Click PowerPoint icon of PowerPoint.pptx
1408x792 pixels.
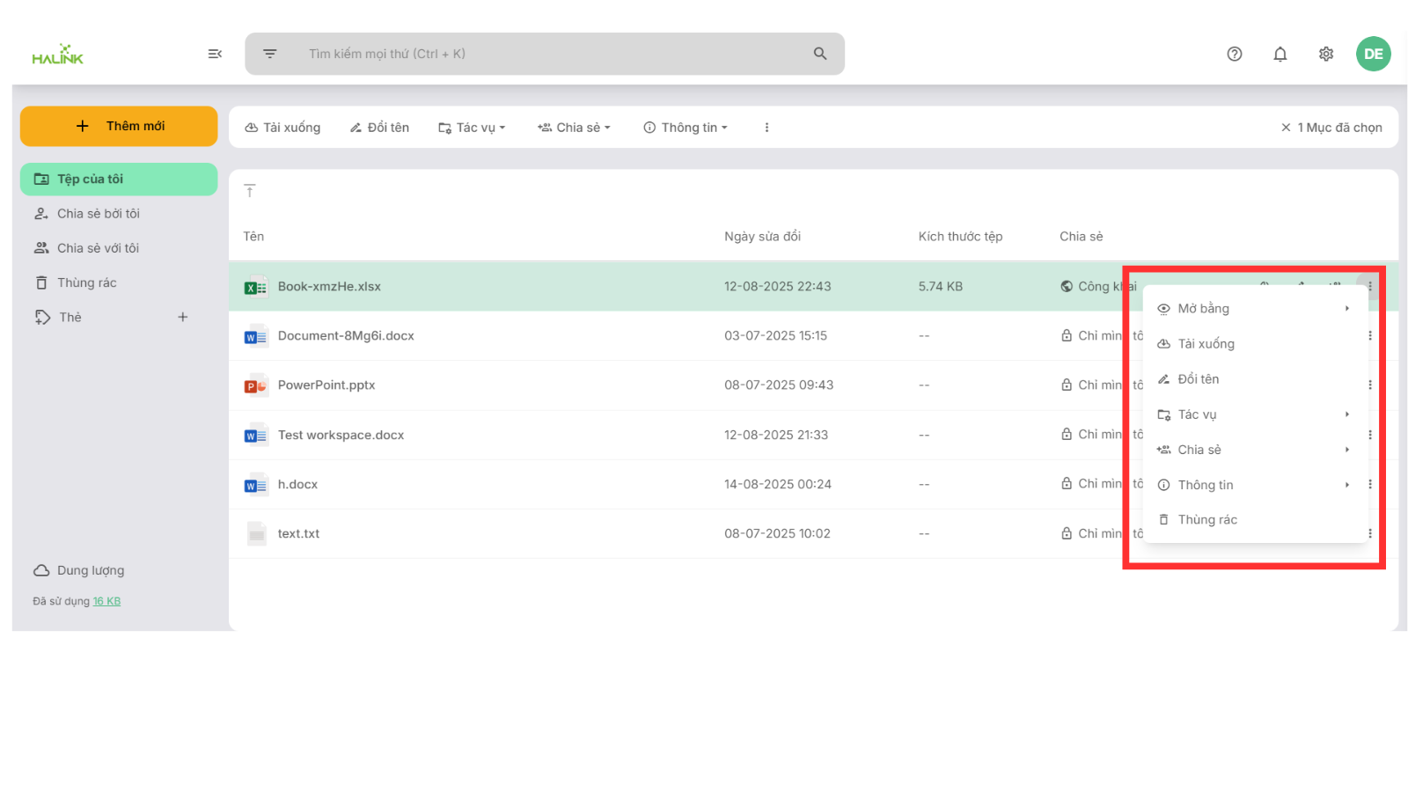pos(255,385)
